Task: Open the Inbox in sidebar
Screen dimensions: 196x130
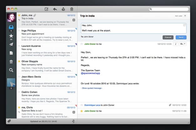Action: tap(11, 27)
